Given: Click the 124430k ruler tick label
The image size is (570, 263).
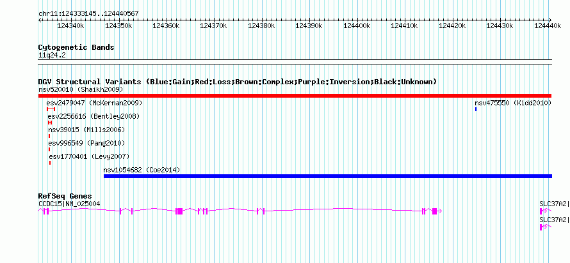Looking at the screenshot, I should 500,26.
